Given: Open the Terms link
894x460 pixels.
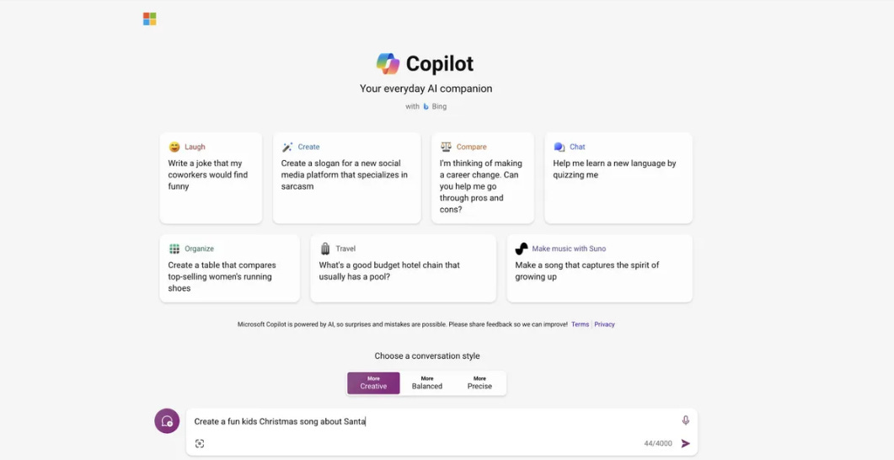Looking at the screenshot, I should pyautogui.click(x=580, y=324).
